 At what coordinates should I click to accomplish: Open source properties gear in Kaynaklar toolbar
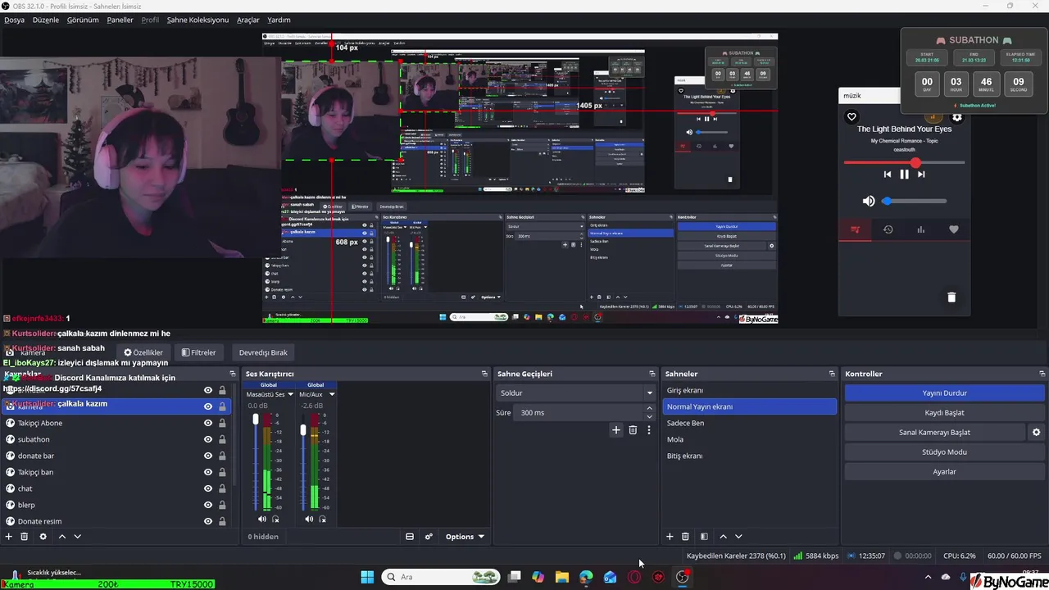(43, 537)
